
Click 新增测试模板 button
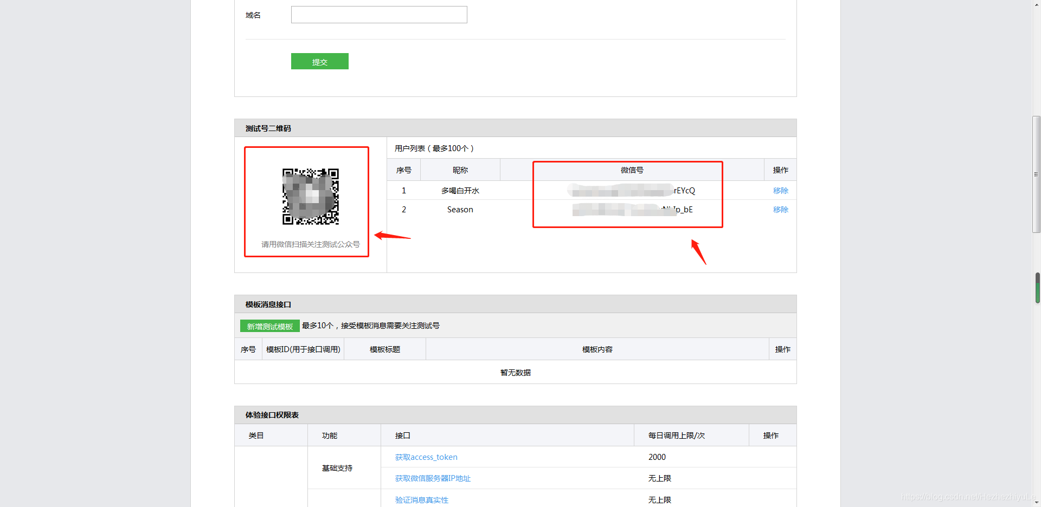pos(269,326)
